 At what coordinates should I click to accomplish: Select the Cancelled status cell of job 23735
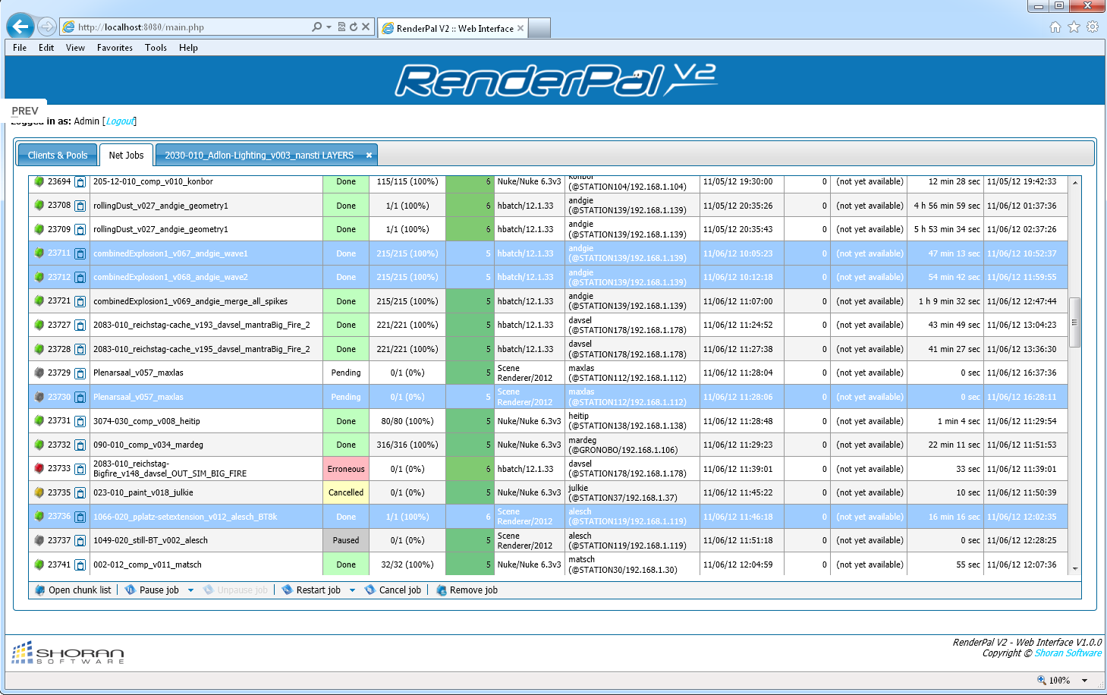(346, 492)
